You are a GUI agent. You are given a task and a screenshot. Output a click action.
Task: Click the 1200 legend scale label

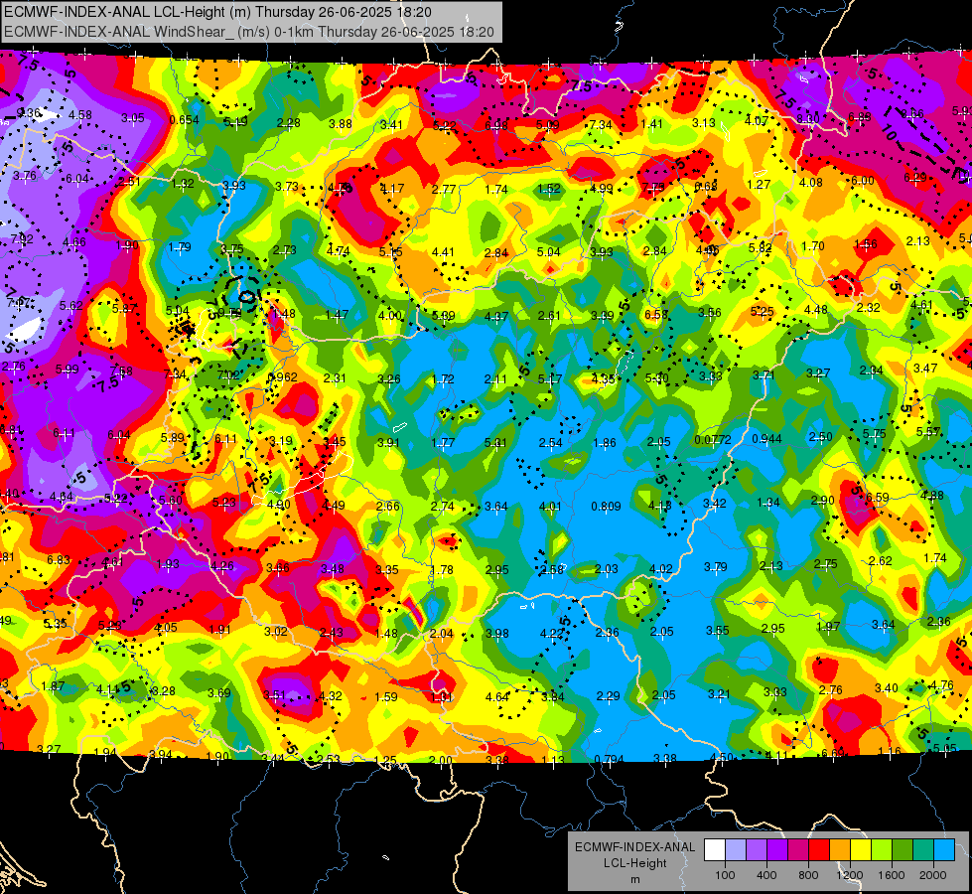point(850,875)
